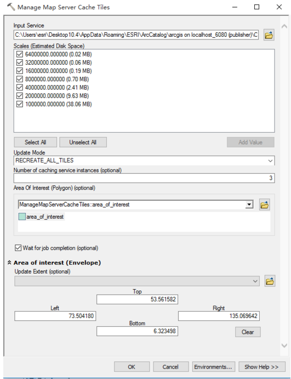Close the Manage Map Server Cache Tiles window
The image size is (291, 379).
pyautogui.click(x=279, y=7)
